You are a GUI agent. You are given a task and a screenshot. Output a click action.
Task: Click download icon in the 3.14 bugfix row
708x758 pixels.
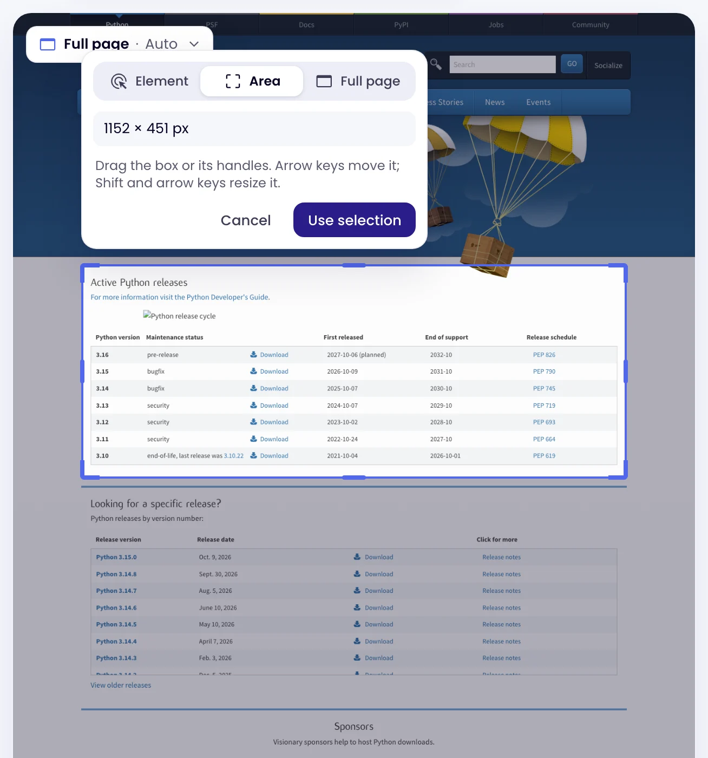(x=253, y=388)
